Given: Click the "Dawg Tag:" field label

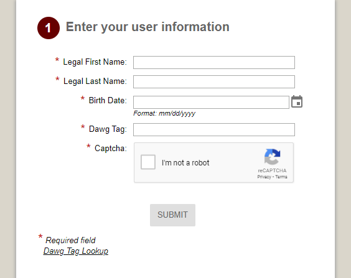Looking at the screenshot, I should point(108,129).
